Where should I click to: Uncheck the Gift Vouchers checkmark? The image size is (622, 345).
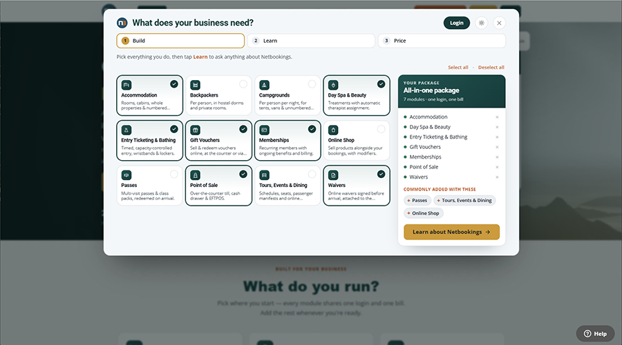tap(243, 129)
